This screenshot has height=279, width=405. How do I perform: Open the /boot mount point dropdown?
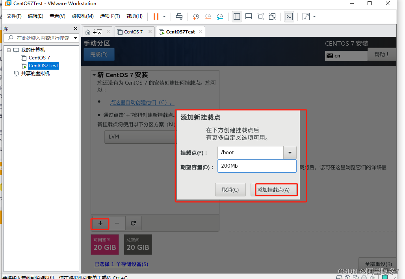click(290, 153)
